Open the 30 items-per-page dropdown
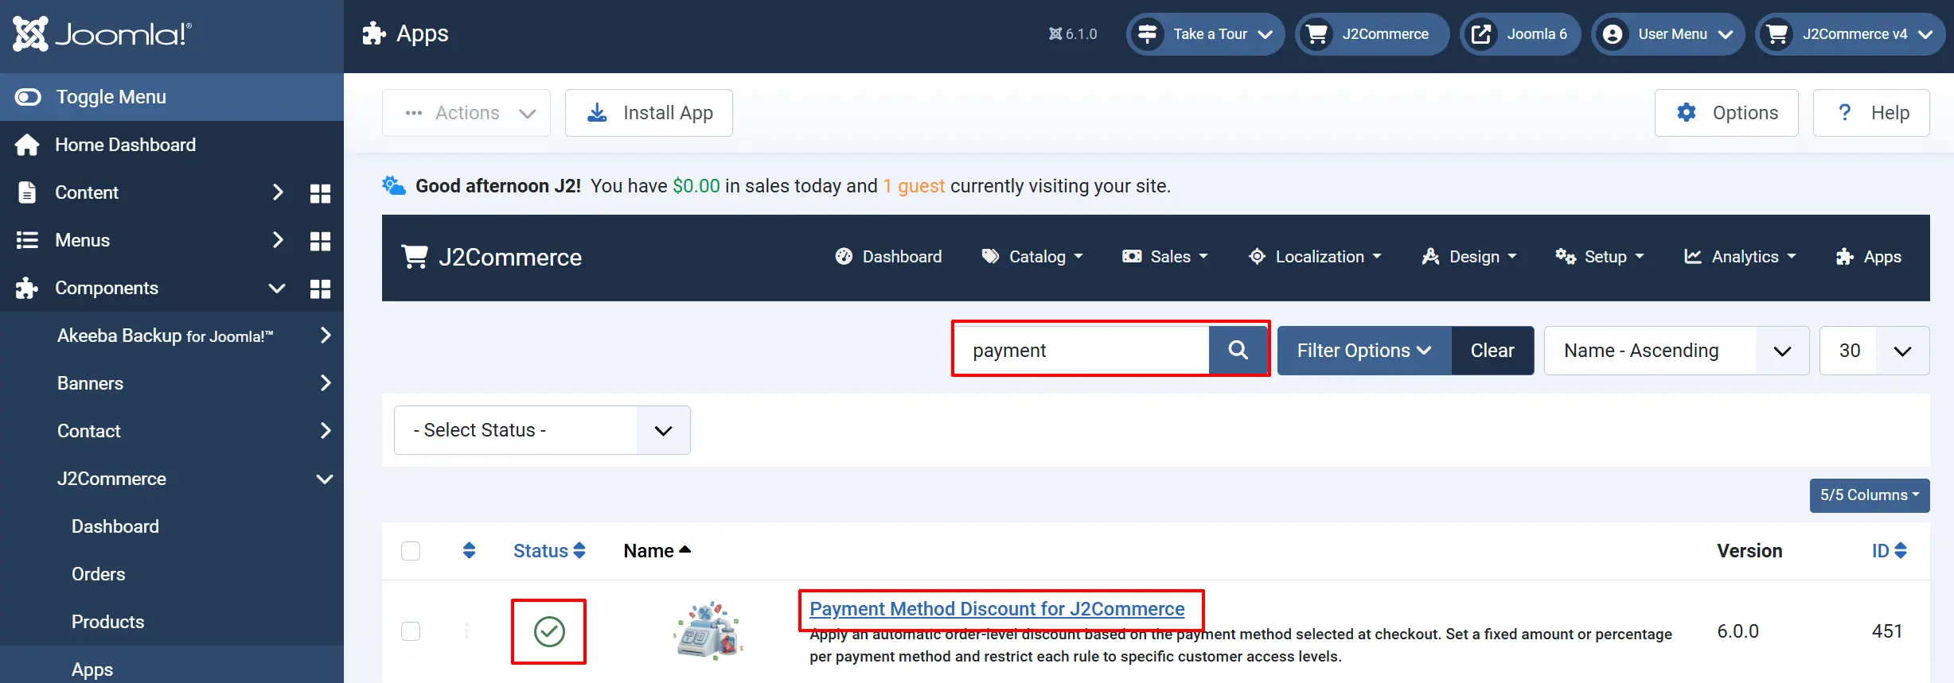The height and width of the screenshot is (683, 1954). click(1874, 351)
